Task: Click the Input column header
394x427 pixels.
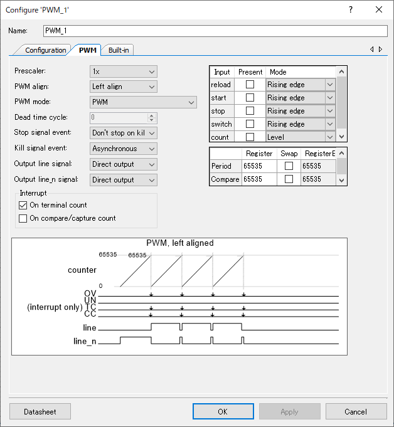Action: click(222, 72)
